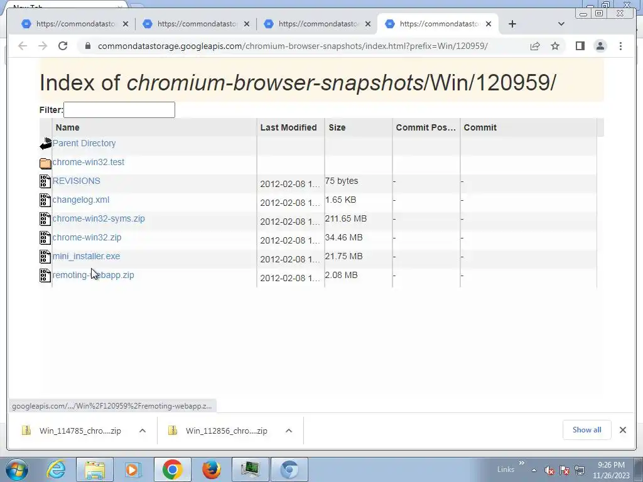Open the chrome-win32.test folder link
Viewport: 643px width, 482px height.
click(x=88, y=162)
